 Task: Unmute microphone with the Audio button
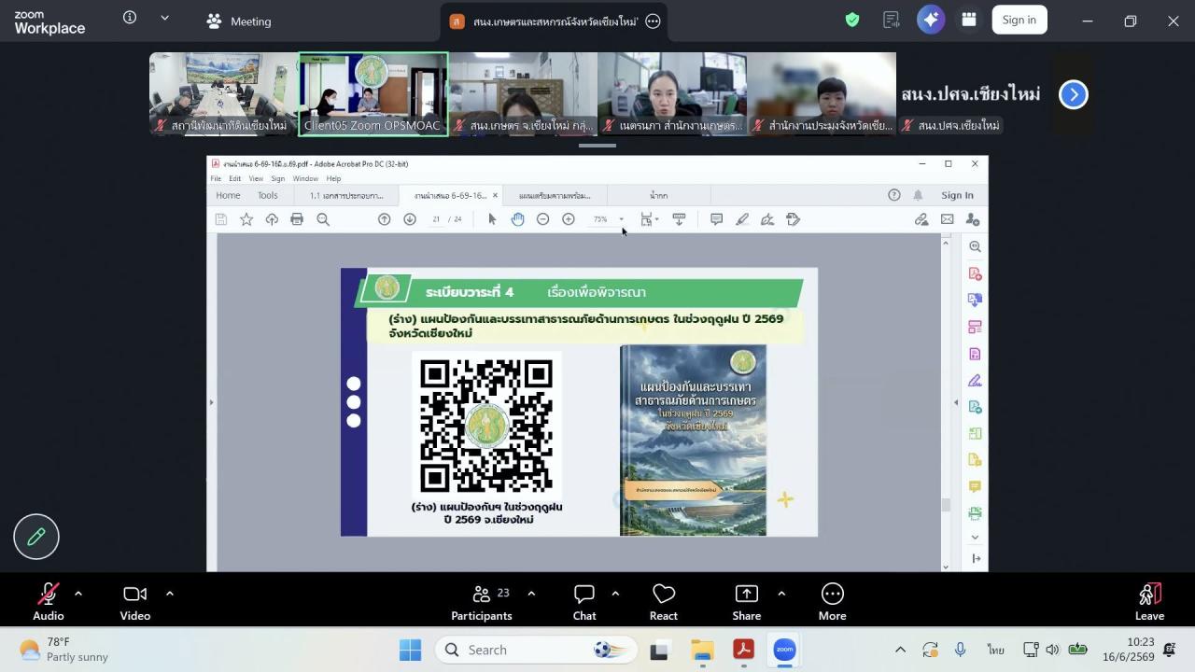coord(49,602)
